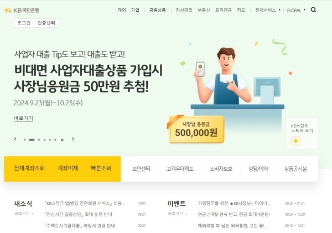
Task: Go to the previous banner slide arrow
Action: coord(15,139)
